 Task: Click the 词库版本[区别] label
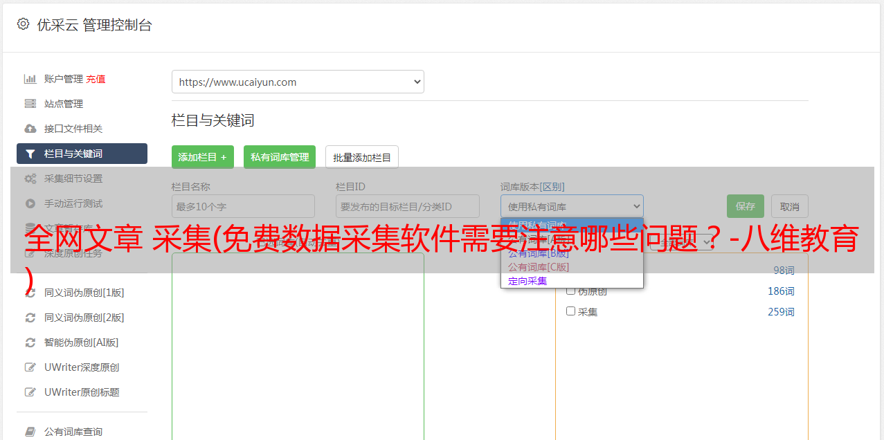point(532,187)
